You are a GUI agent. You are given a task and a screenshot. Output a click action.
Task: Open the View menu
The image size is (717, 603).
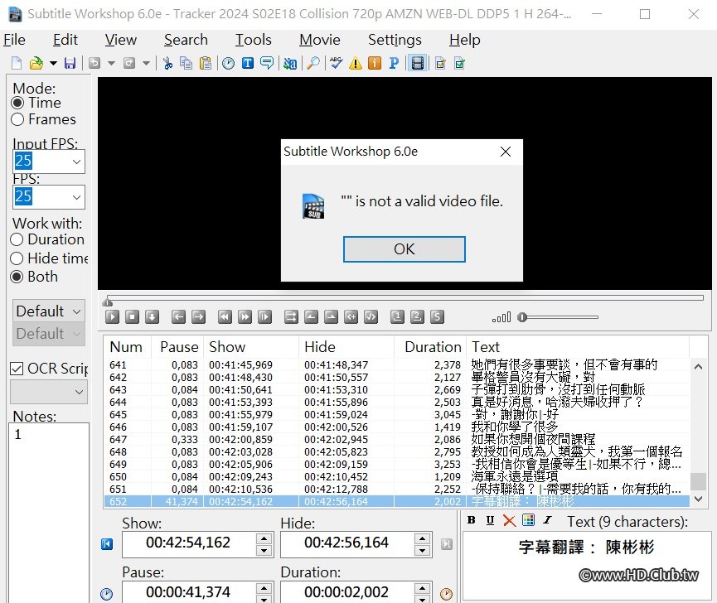121,40
